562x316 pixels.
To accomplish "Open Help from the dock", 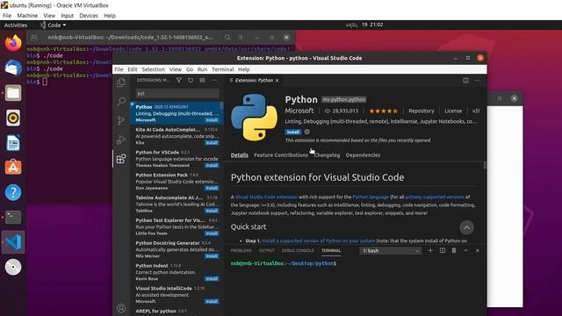I will (x=13, y=192).
